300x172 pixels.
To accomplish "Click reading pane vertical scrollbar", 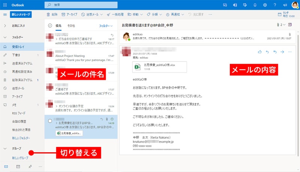I will point(298,95).
